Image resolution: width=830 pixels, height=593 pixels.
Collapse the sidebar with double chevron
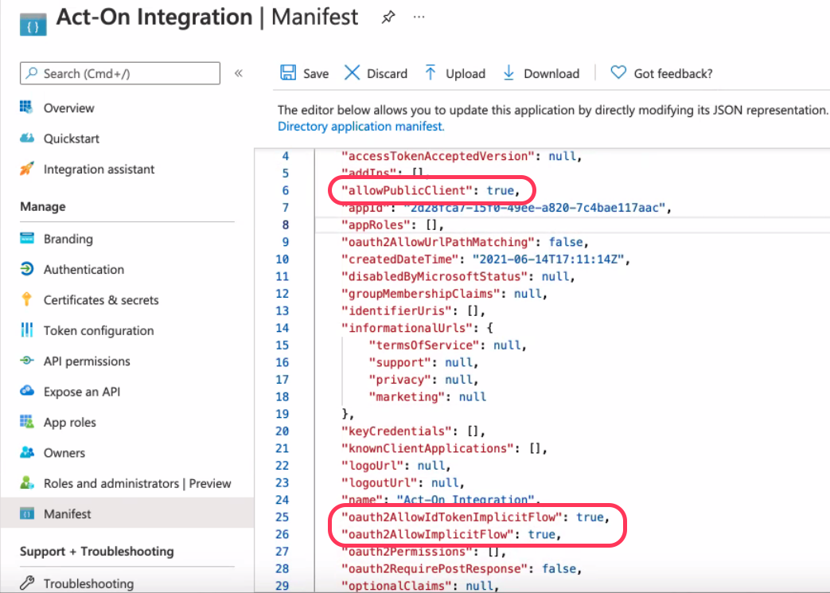(x=239, y=73)
